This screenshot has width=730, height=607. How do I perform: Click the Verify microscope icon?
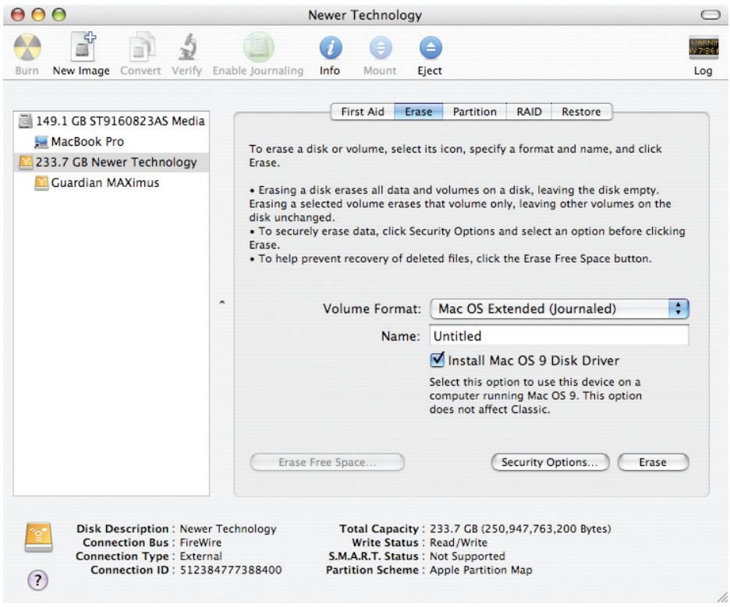click(x=182, y=49)
